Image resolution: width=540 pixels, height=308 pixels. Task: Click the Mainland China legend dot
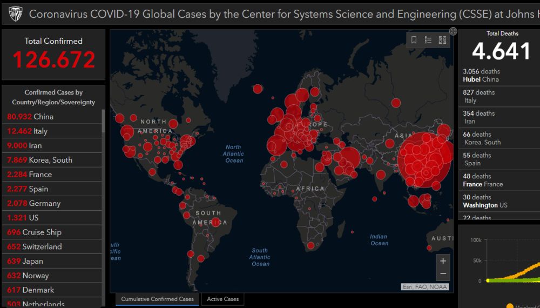click(510, 306)
